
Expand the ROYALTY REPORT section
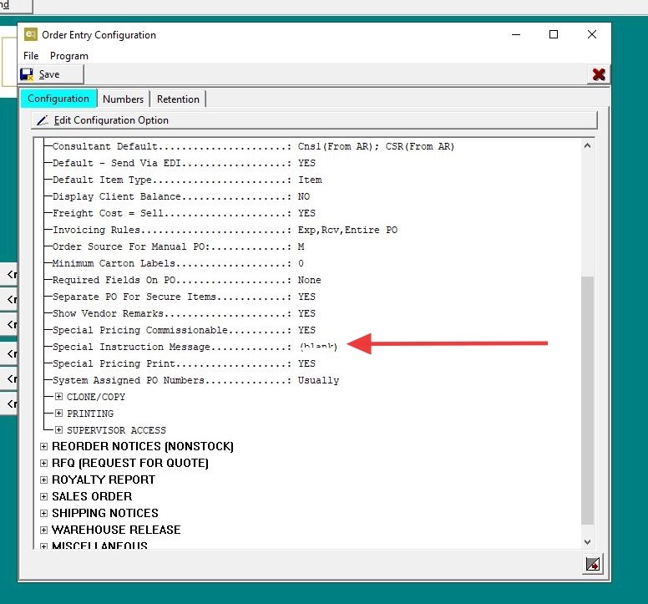[x=43, y=480]
